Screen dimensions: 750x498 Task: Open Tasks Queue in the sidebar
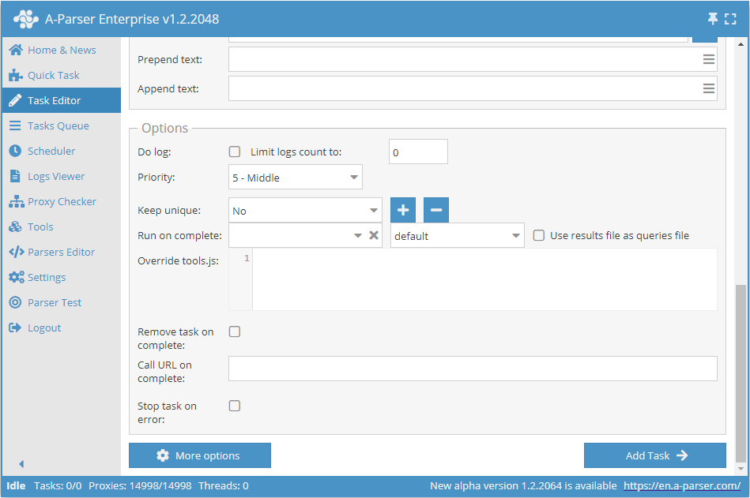point(58,125)
